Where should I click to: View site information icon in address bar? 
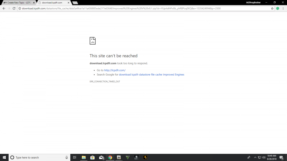click(x=20, y=8)
